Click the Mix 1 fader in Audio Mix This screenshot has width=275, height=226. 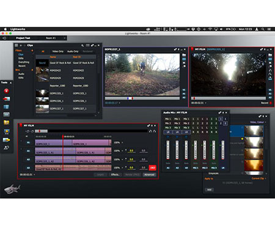(196, 150)
